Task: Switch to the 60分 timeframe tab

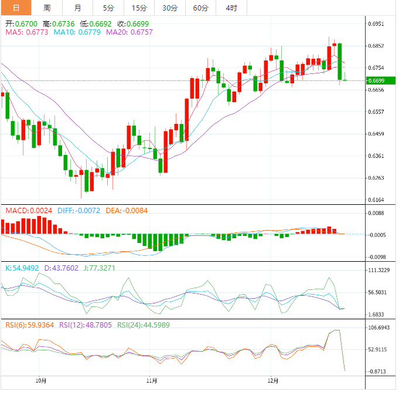Action: pos(200,8)
